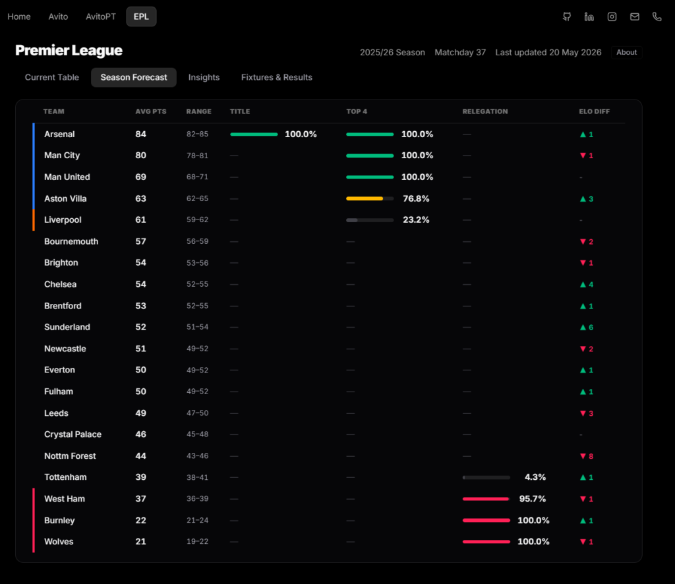675x584 pixels.
Task: Click Everton's average points value
Action: click(x=141, y=370)
